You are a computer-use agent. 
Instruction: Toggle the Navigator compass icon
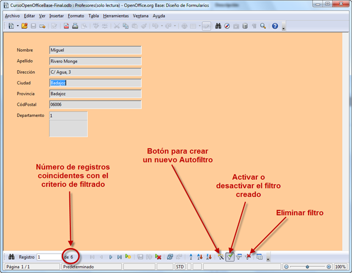(x=227, y=26)
